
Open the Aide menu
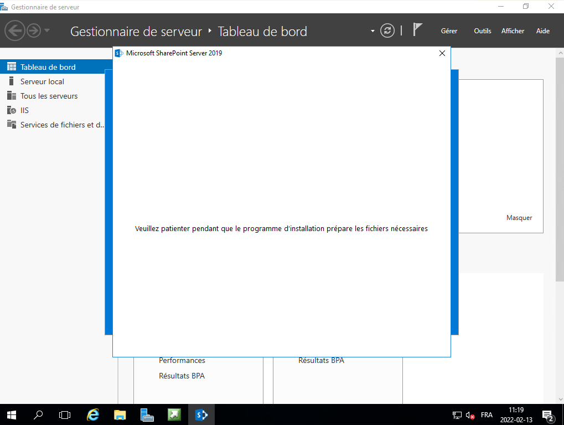(543, 31)
